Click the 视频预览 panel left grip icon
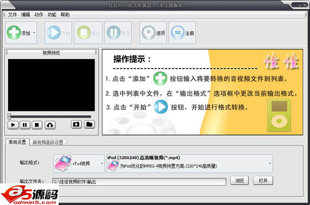 pyautogui.click(x=7, y=52)
